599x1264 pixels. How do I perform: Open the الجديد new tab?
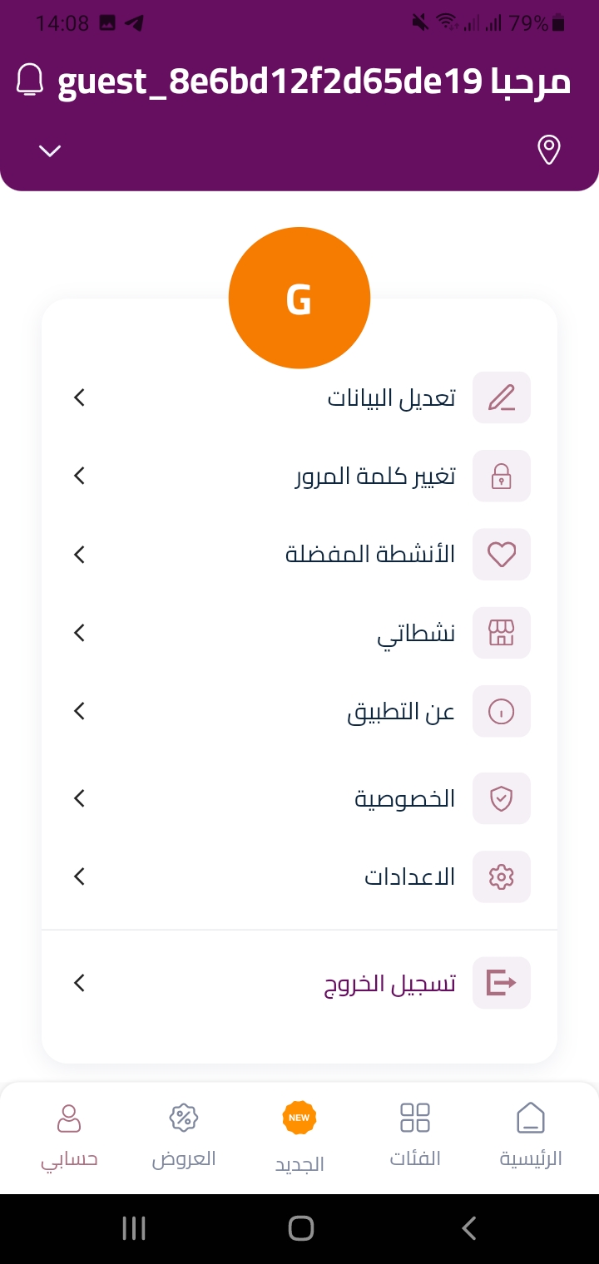[299, 1137]
